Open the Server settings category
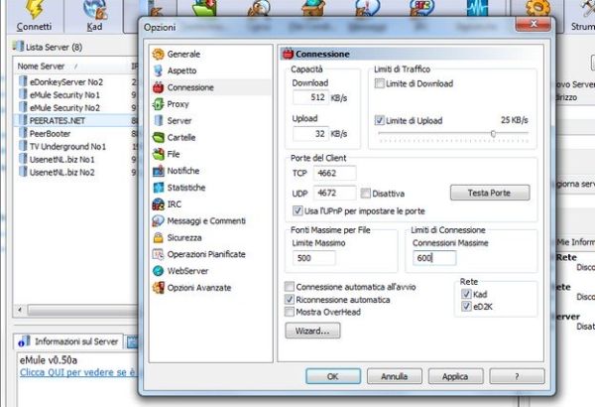The width and height of the screenshot is (595, 407). tap(173, 121)
